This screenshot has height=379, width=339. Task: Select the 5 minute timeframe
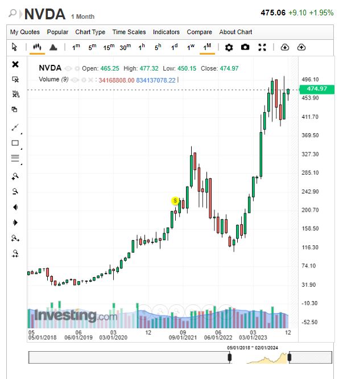(x=92, y=47)
